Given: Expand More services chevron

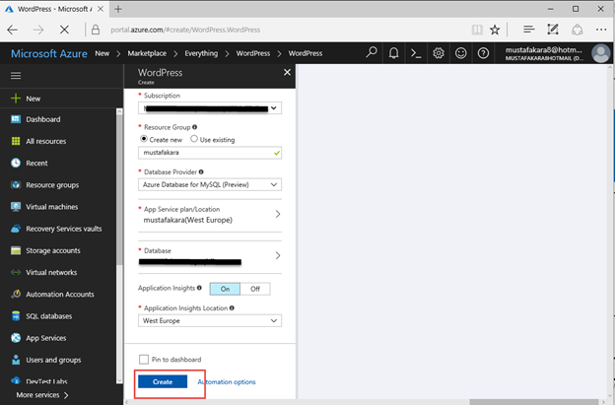Looking at the screenshot, I should click(66, 395).
